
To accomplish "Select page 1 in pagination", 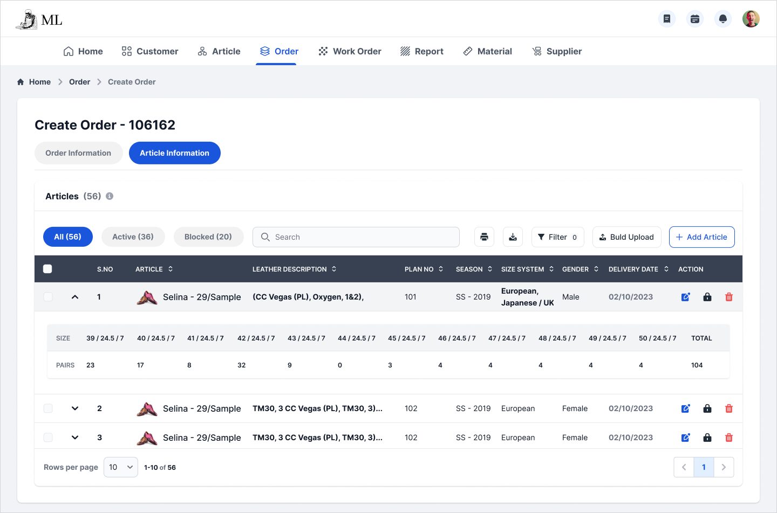I will (x=704, y=467).
